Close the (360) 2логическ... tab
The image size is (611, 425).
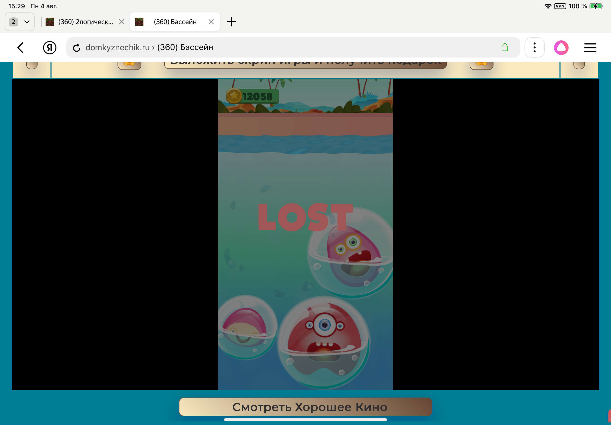[x=122, y=22]
